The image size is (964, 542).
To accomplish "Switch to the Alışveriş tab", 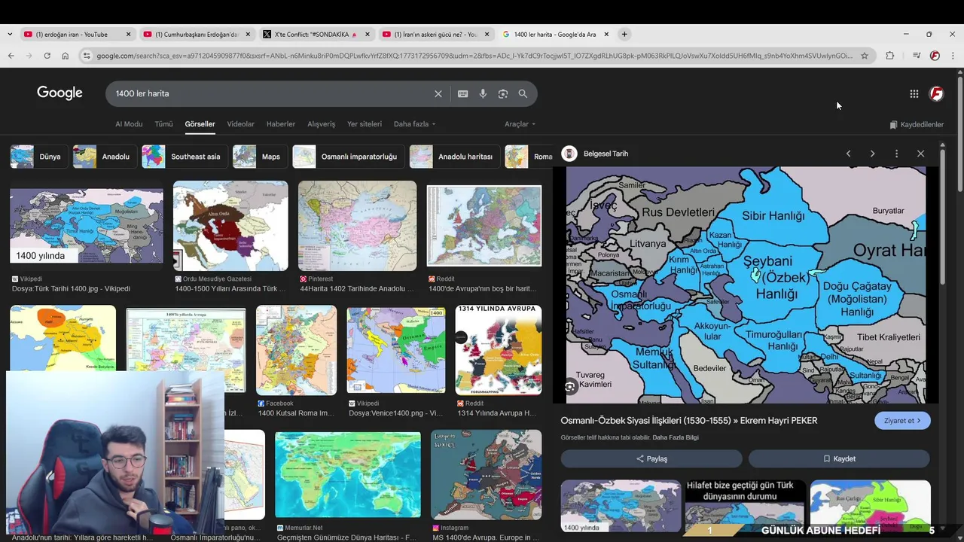I will pyautogui.click(x=321, y=124).
